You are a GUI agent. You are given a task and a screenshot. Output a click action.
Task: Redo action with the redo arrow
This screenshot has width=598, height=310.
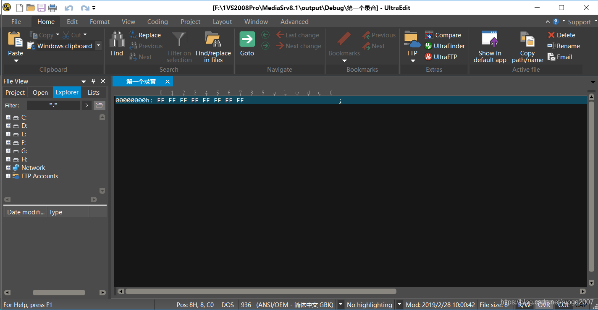coord(85,8)
